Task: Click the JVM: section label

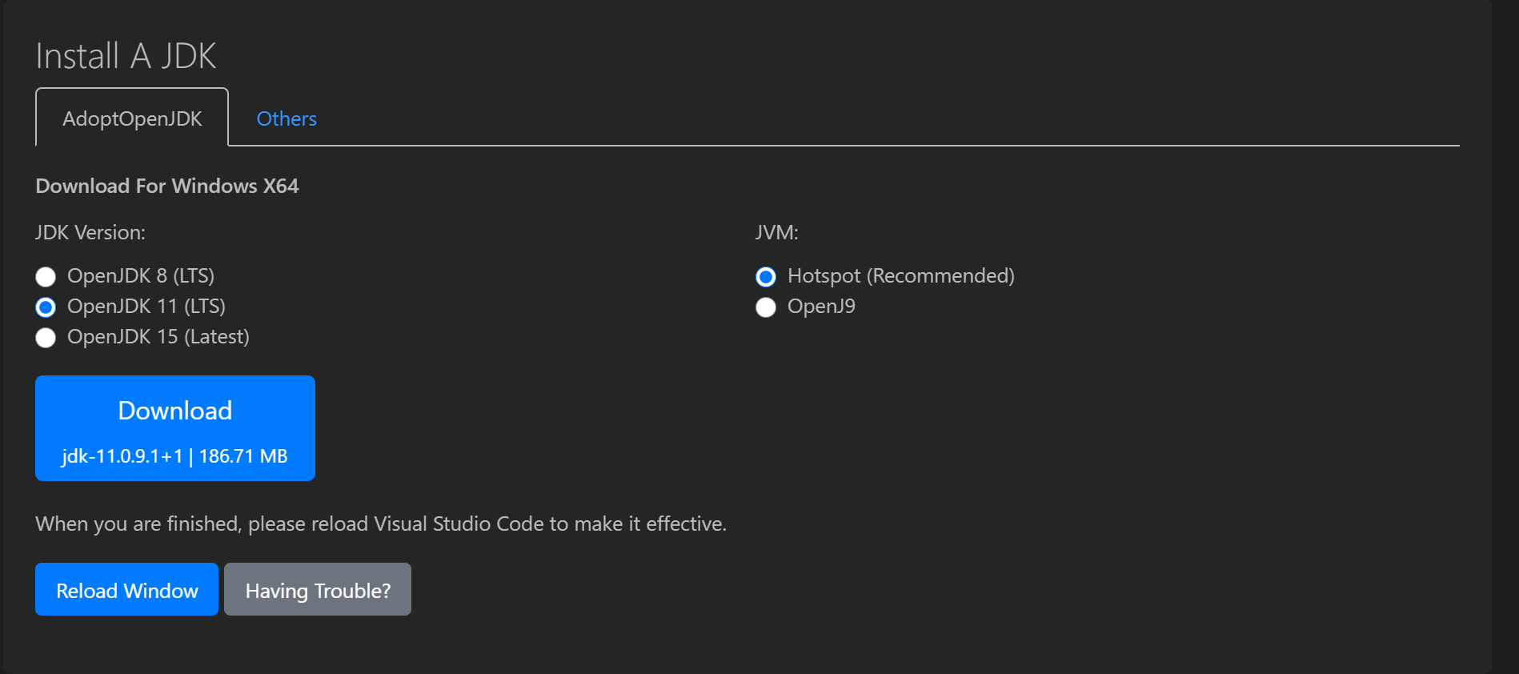Action: [777, 233]
